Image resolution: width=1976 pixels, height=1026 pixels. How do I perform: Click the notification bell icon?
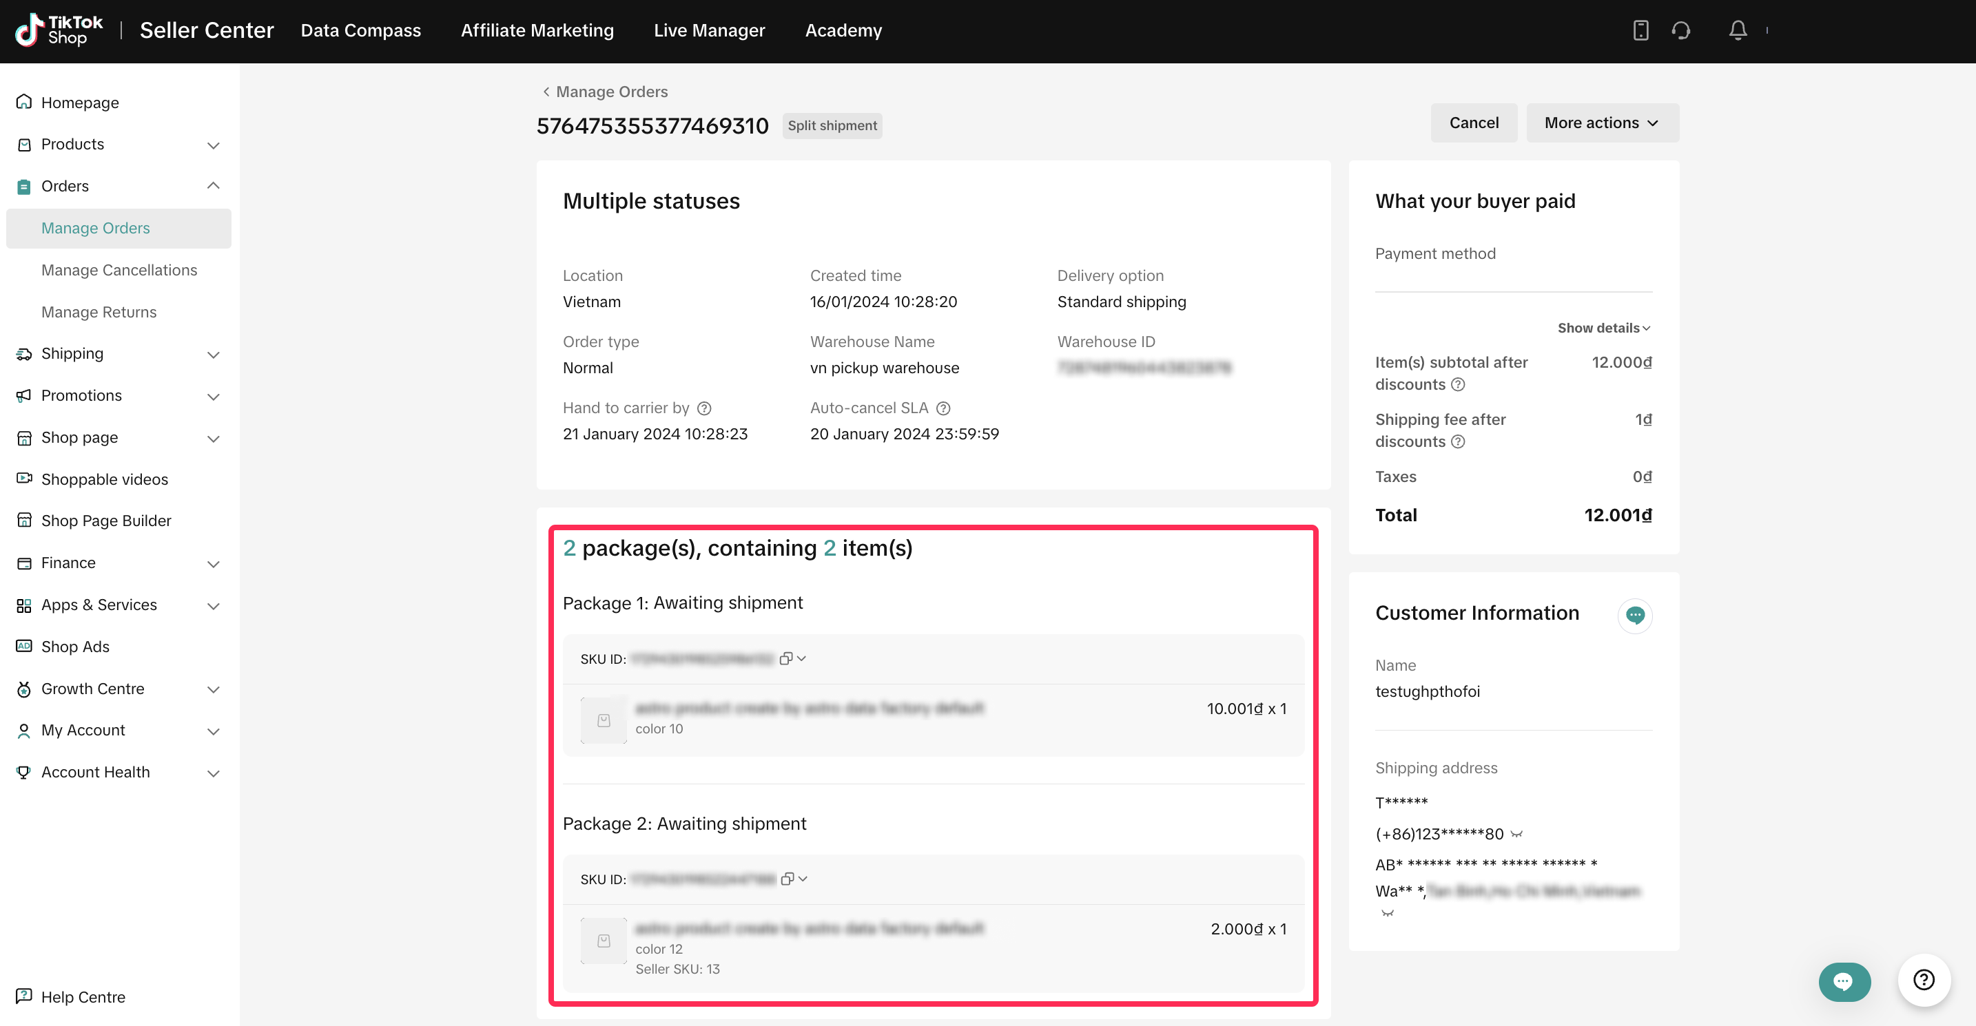(x=1738, y=31)
